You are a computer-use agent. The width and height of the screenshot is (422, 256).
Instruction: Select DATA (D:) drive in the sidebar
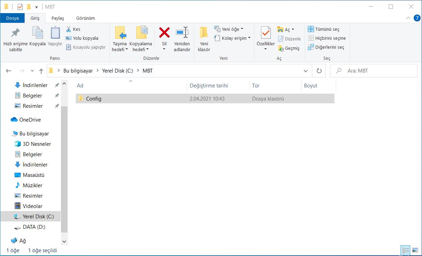[x=34, y=227]
